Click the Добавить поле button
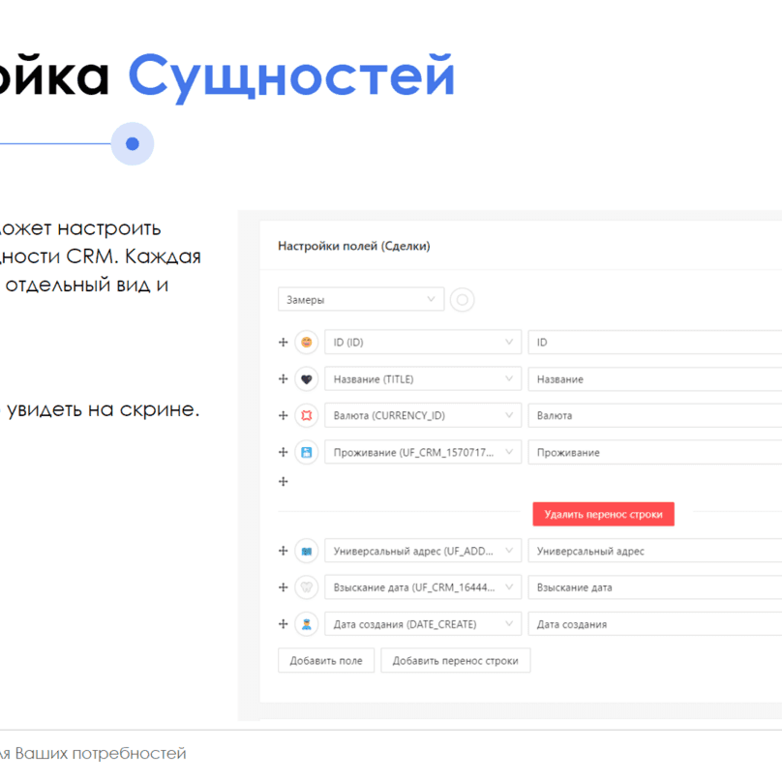This screenshot has height=782, width=782. point(326,660)
